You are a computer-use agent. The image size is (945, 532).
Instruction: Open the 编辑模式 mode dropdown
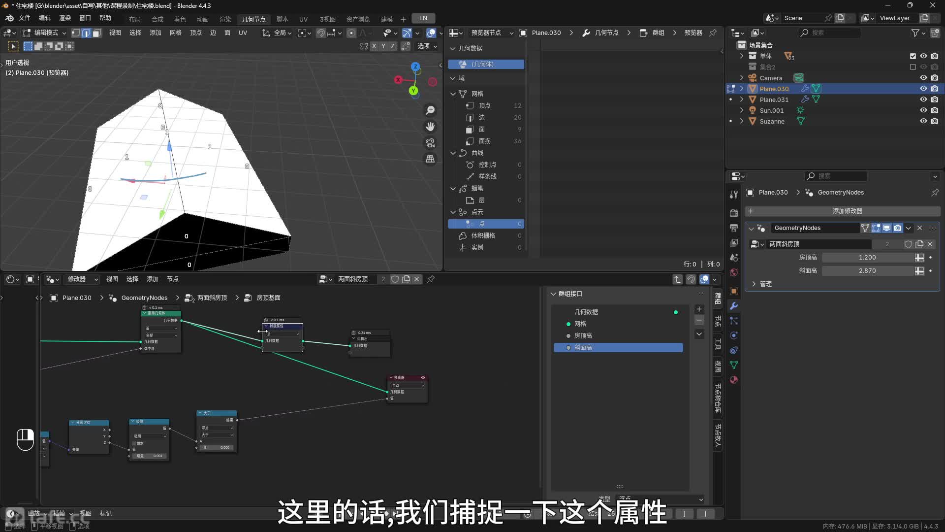click(45, 33)
